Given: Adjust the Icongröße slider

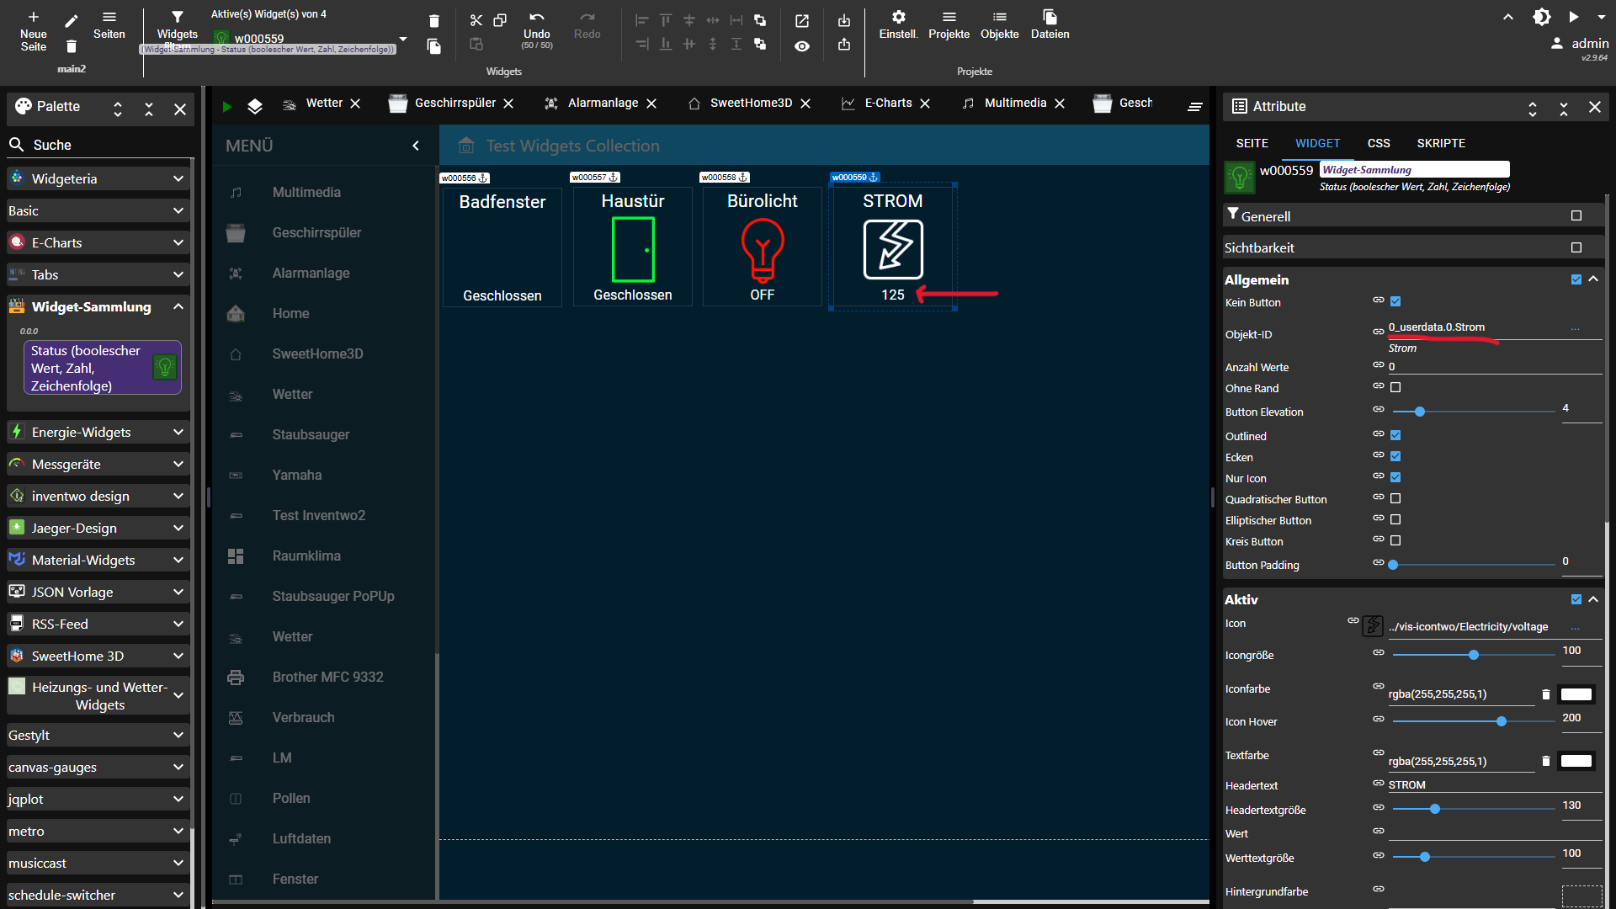Looking at the screenshot, I should click(1473, 655).
